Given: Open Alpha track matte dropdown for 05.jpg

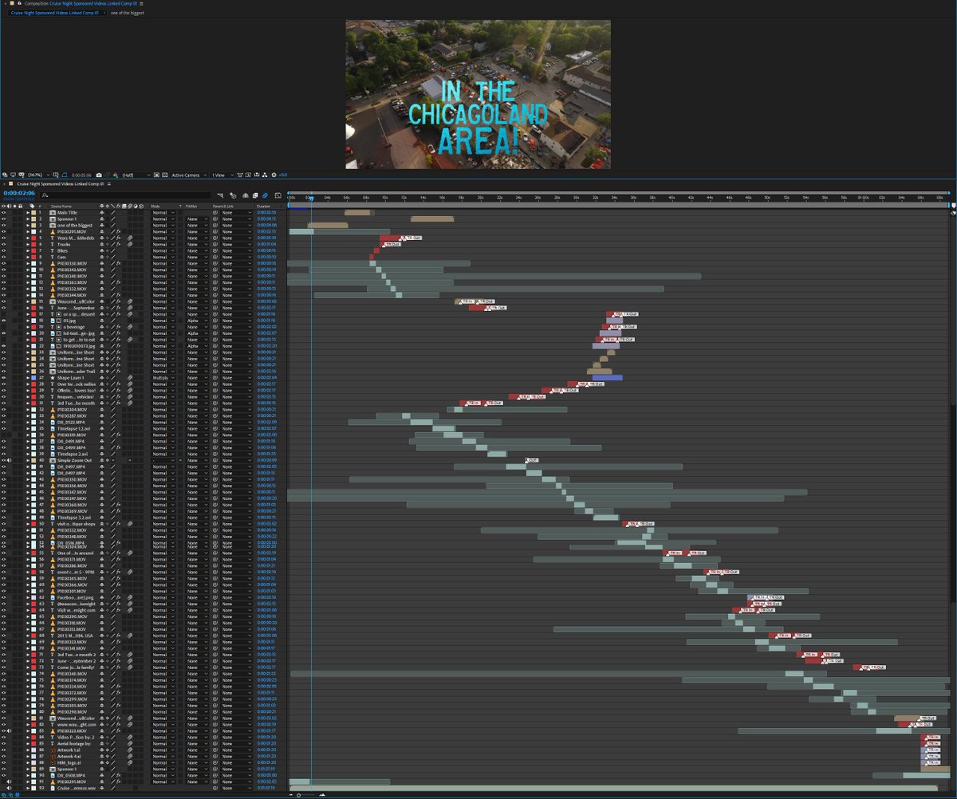Looking at the screenshot, I should 195,321.
